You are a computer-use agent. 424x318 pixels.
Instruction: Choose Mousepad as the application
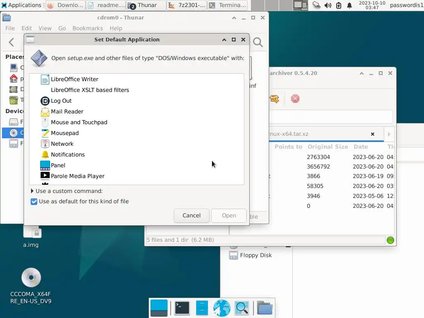137,133
